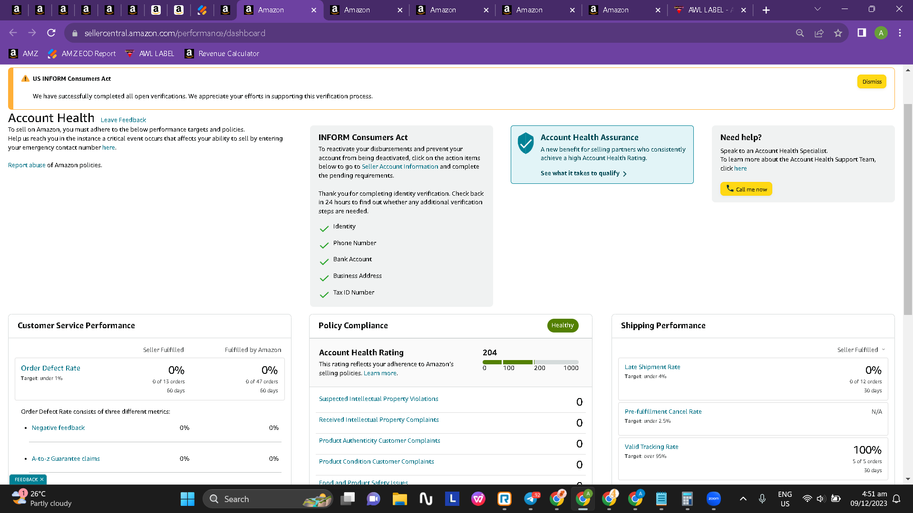Open the Pre-fulfillment Cancel Rate link
Image resolution: width=913 pixels, height=513 pixels.
pos(663,412)
